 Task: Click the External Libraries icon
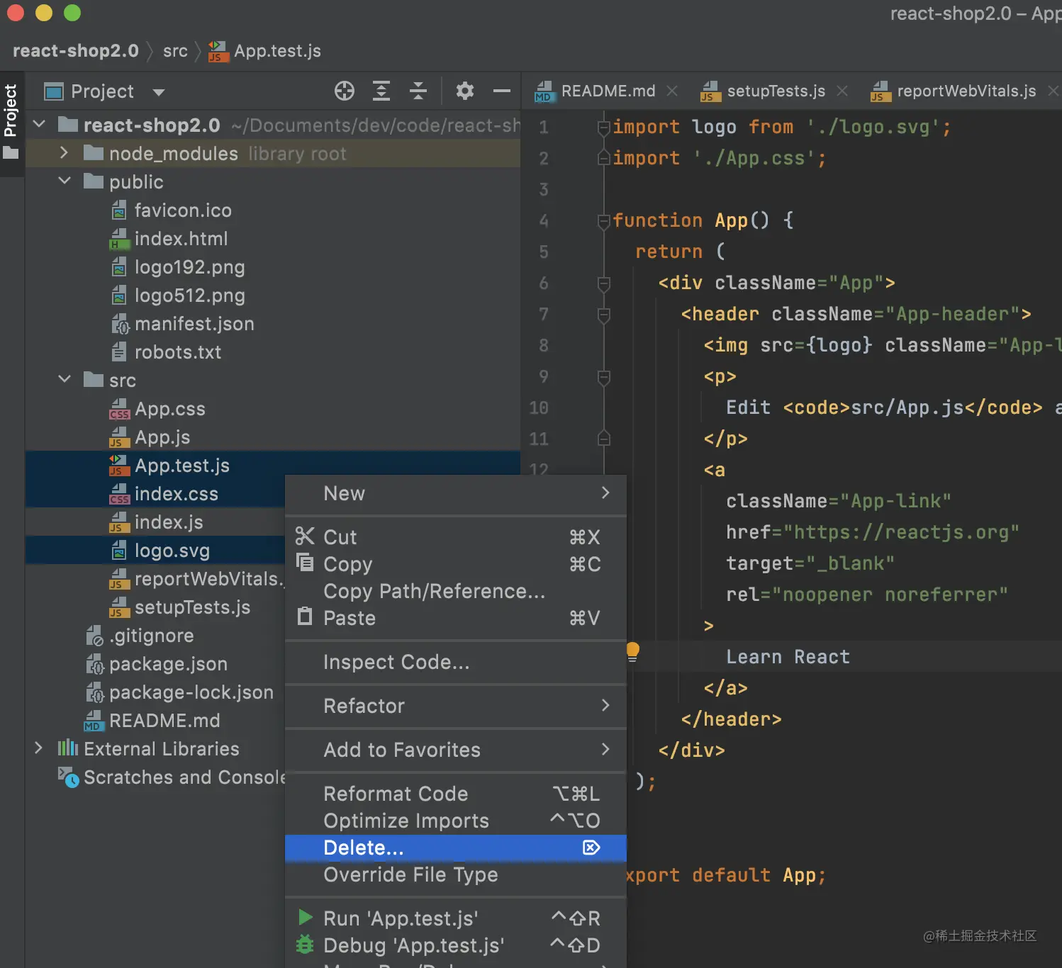[x=68, y=748]
